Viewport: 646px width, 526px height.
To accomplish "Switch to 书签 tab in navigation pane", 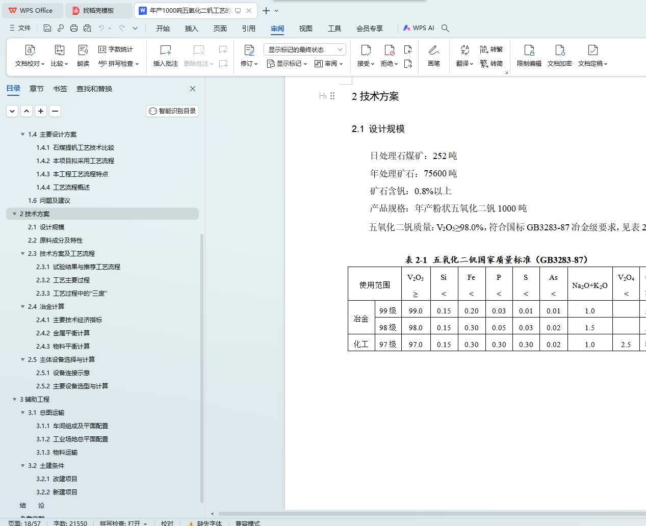I will point(60,89).
